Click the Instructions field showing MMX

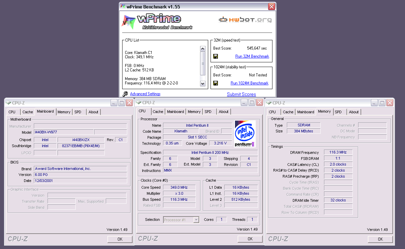[211, 171]
